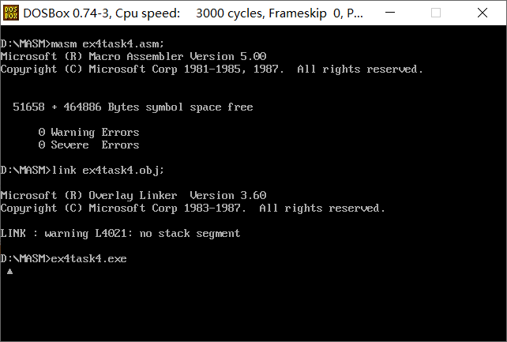Click the Overlay Linker Version 3.60 line
The width and height of the screenshot is (507, 342).
[x=133, y=195]
